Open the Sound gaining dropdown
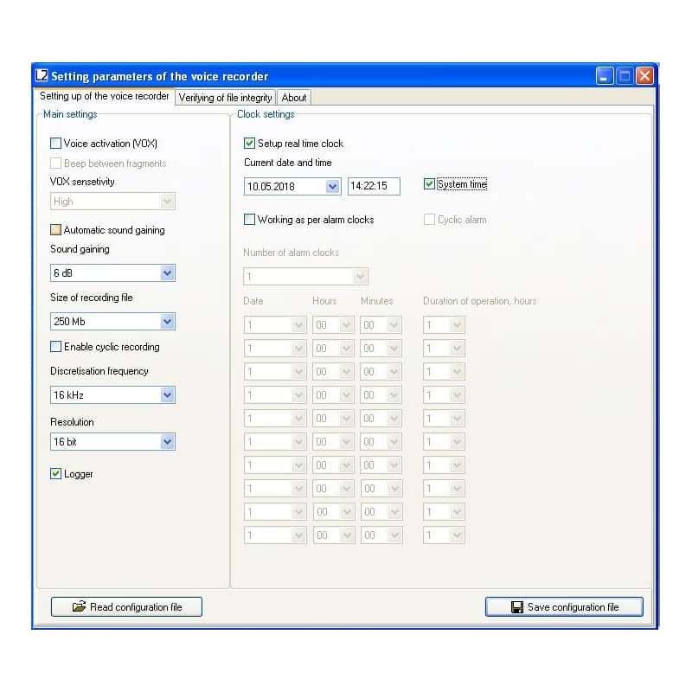The image size is (692, 692). coord(168,273)
